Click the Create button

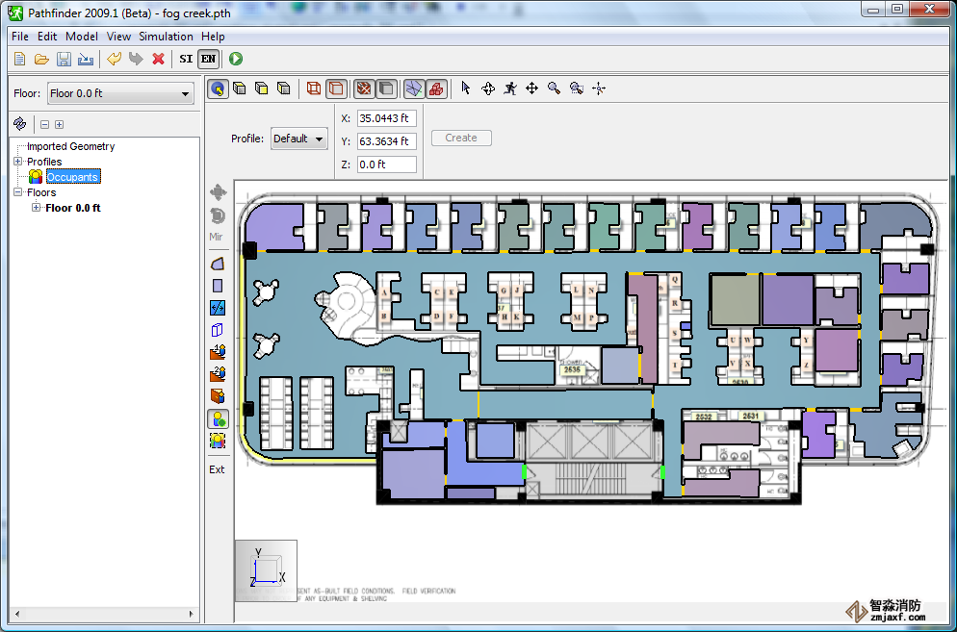(461, 138)
